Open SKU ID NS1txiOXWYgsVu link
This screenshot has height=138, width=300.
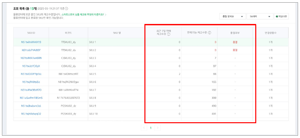pos(31,74)
